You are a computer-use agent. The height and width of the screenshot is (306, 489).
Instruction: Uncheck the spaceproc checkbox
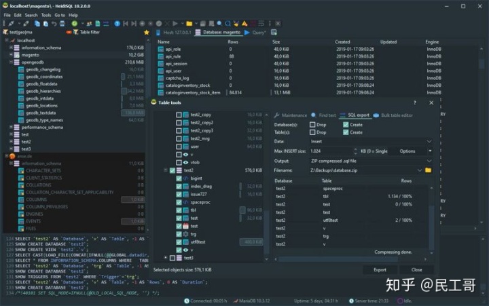tap(179, 202)
